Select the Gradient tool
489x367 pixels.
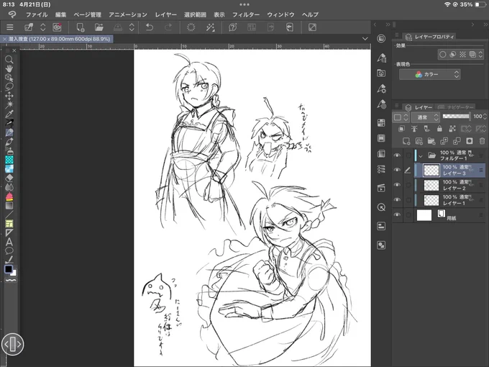[x=9, y=205]
